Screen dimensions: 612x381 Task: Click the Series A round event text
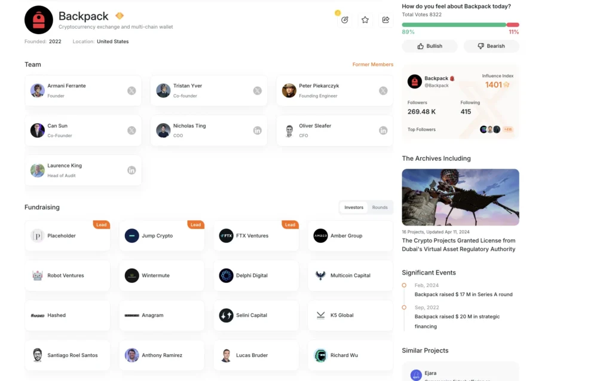[x=463, y=294]
